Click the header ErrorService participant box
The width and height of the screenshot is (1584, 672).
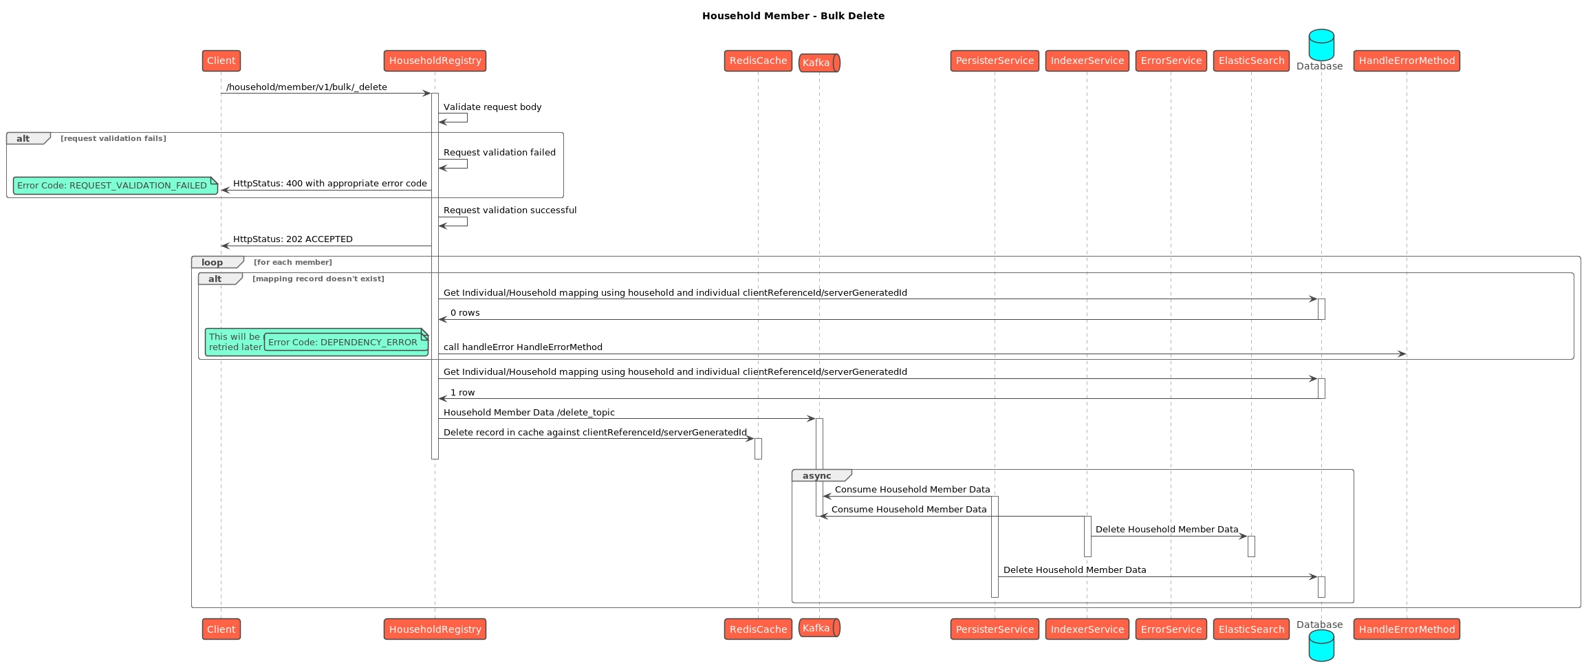click(x=1171, y=61)
